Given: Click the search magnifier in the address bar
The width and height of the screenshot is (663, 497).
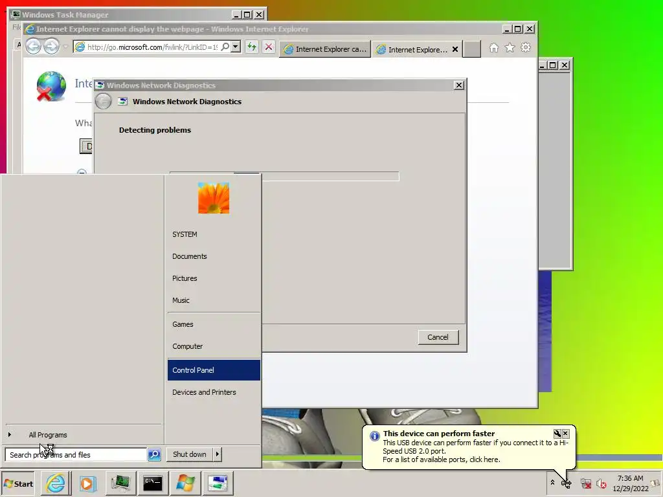Looking at the screenshot, I should click(x=225, y=47).
